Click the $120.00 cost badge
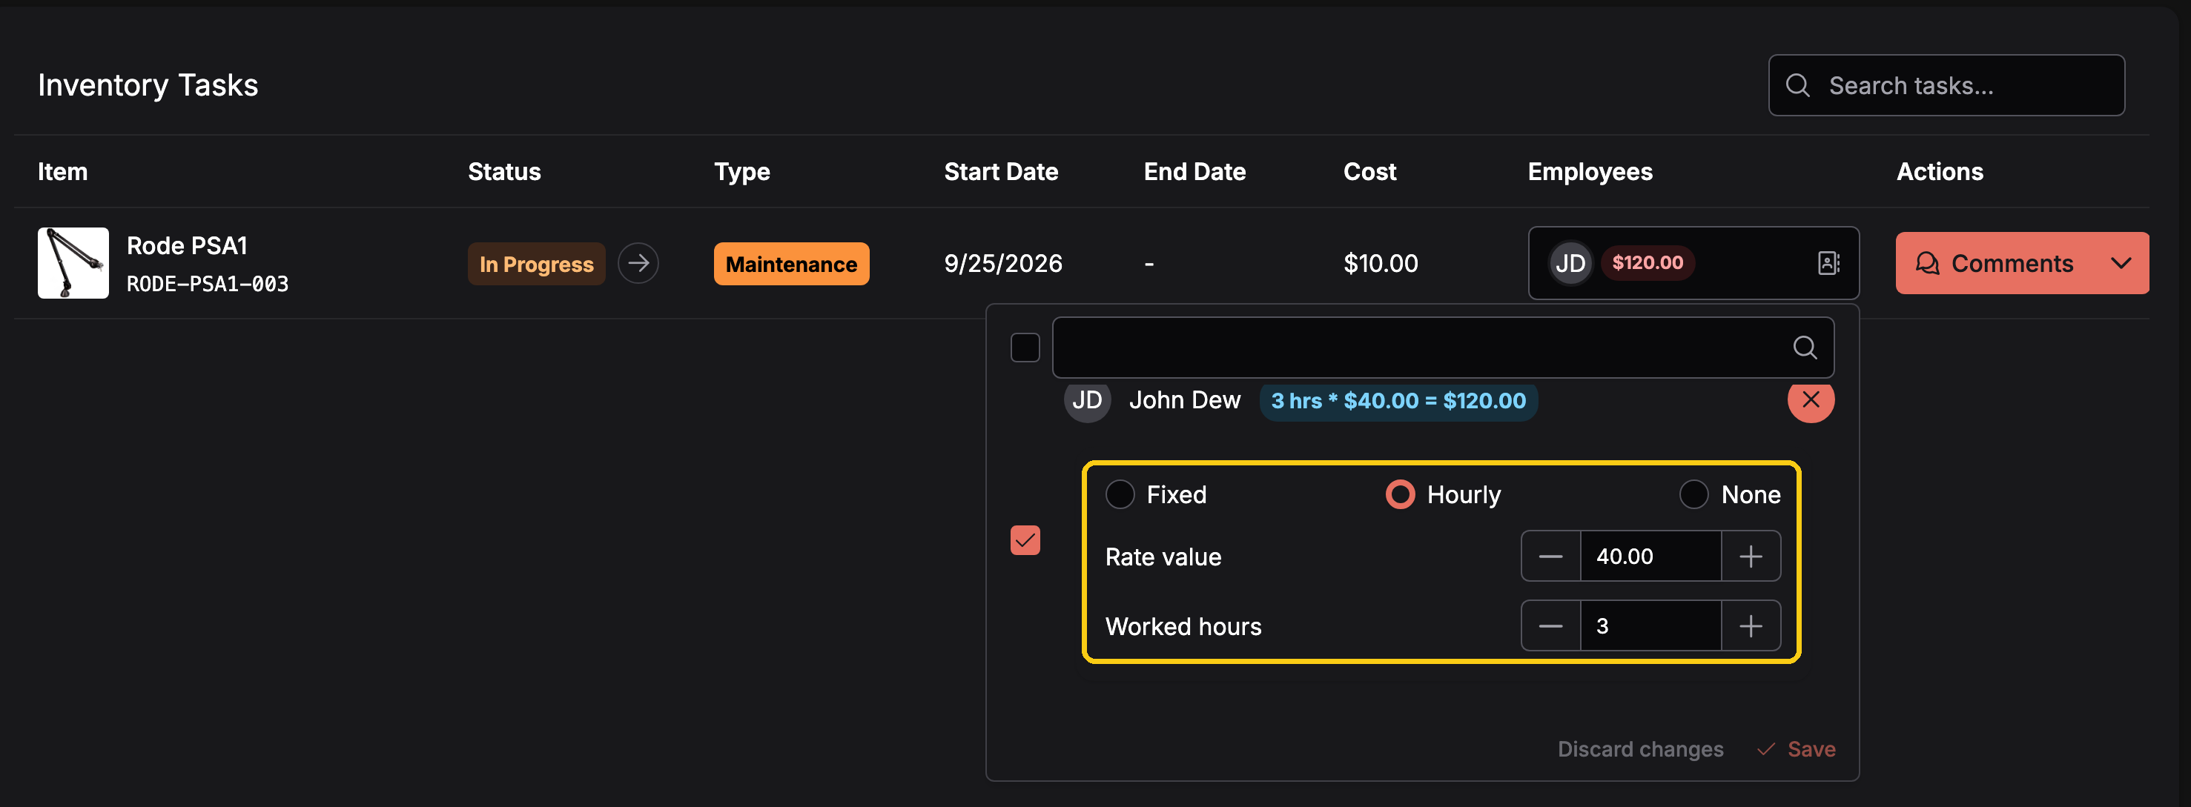Screen dimensions: 2191x807 [1648, 263]
